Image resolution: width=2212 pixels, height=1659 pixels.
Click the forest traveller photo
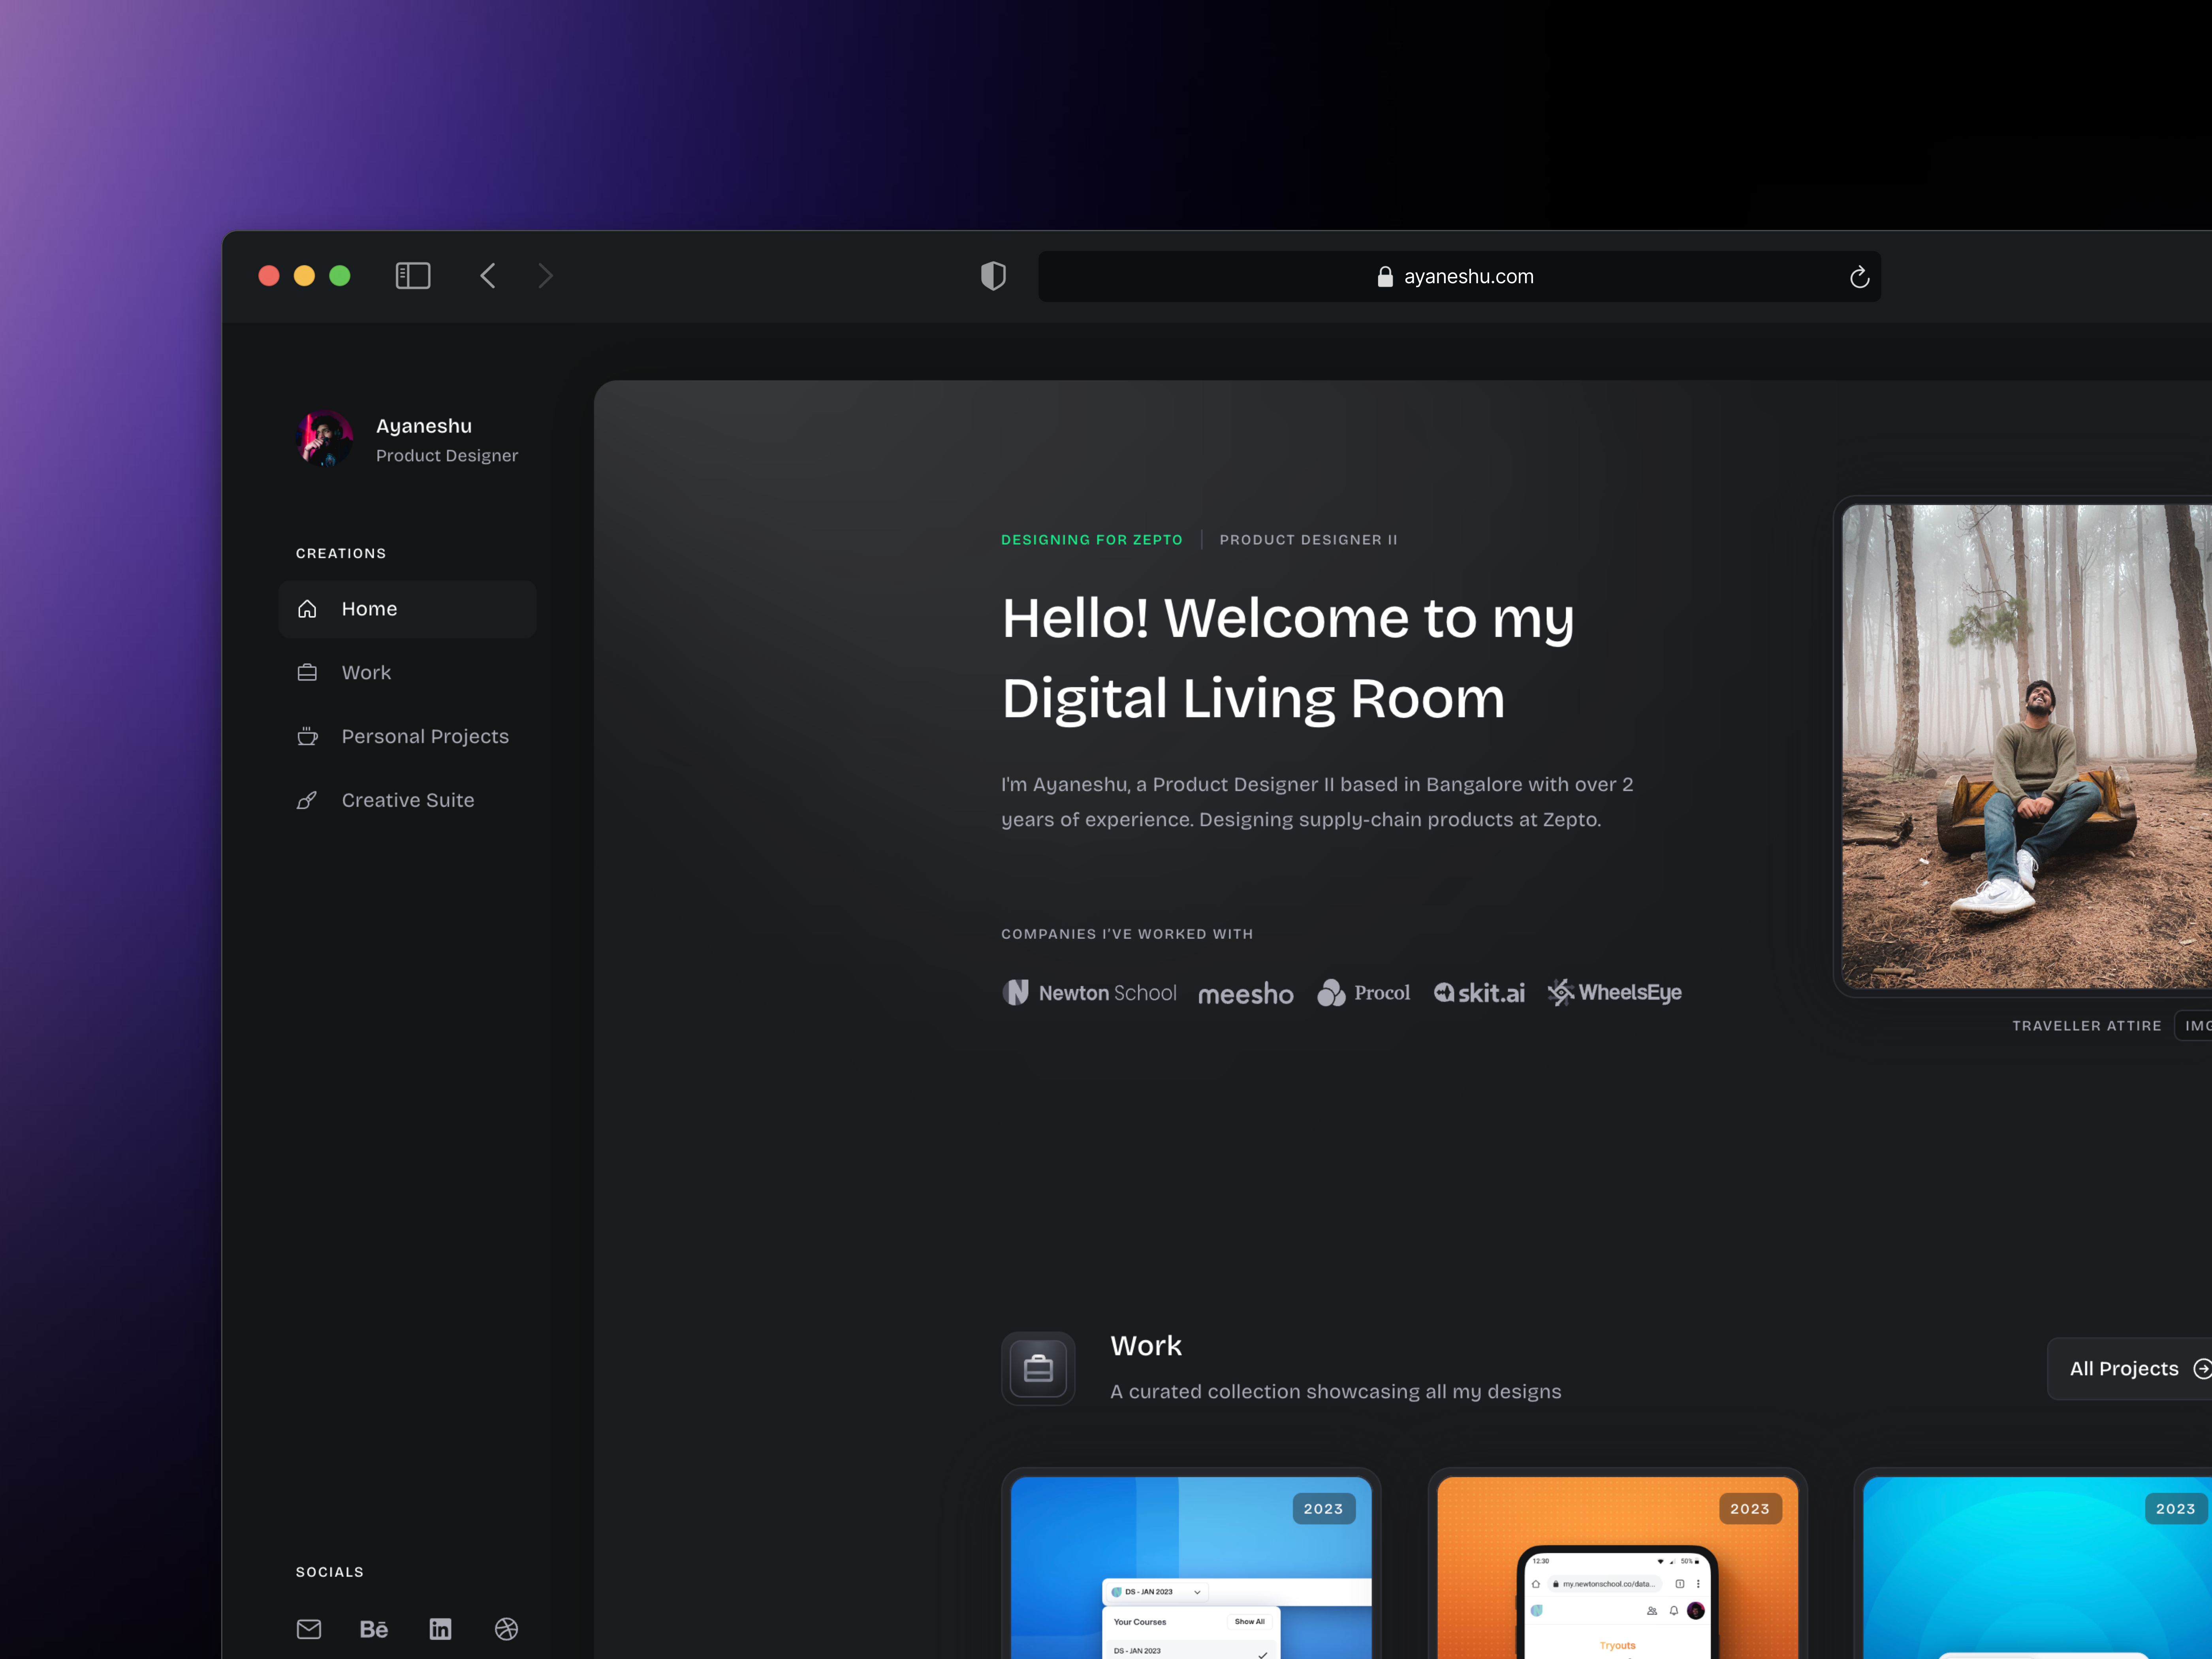(2025, 746)
